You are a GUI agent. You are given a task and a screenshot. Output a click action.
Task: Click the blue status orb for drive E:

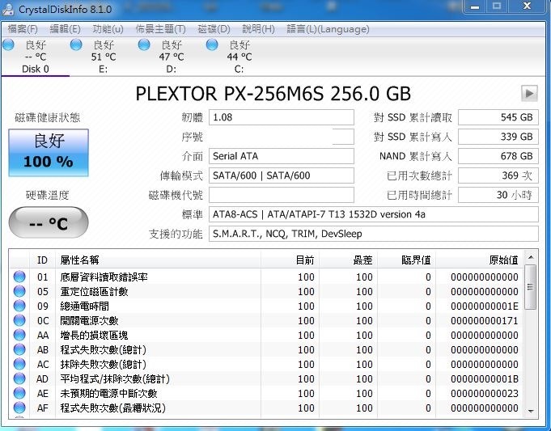76,45
